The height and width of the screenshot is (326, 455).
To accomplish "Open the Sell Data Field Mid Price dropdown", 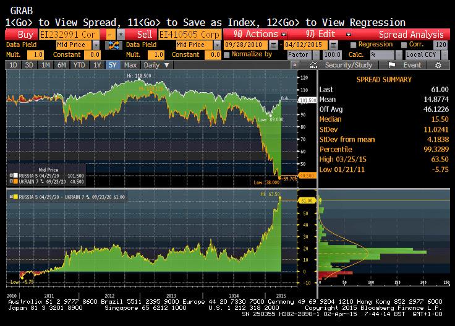I will click(x=217, y=45).
